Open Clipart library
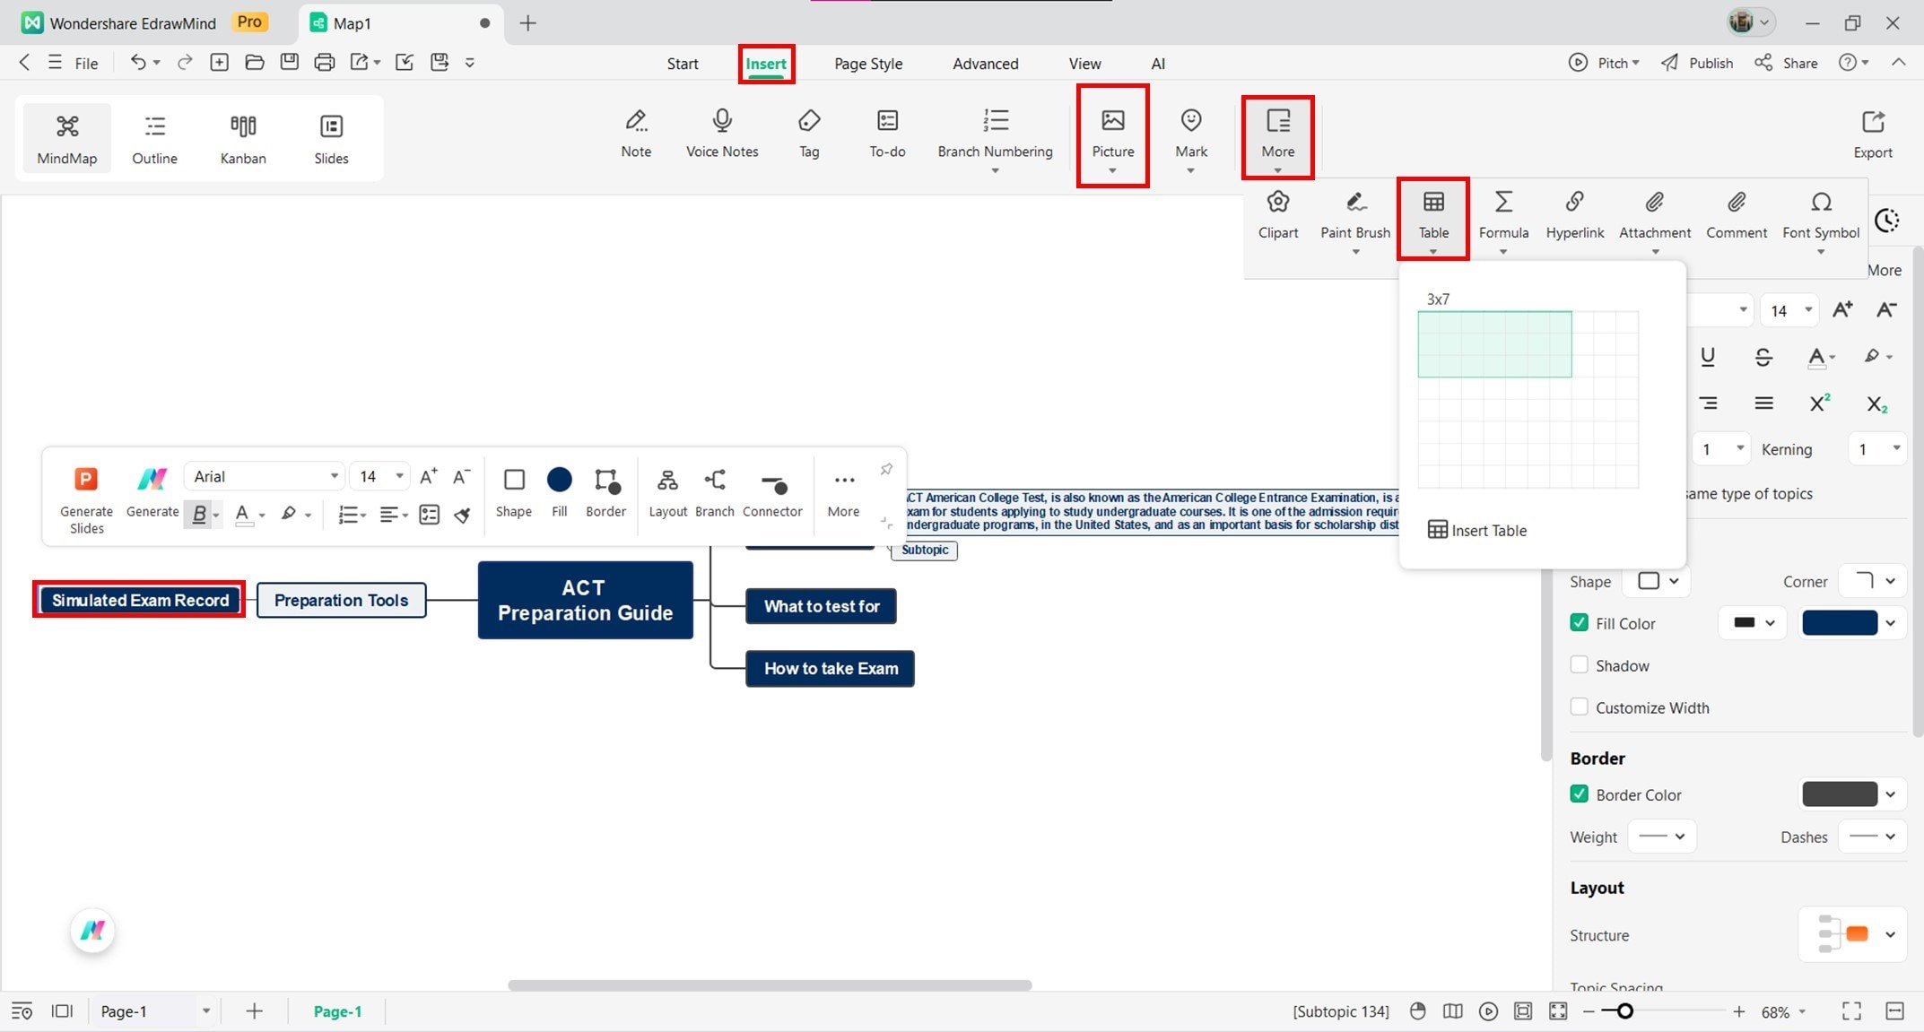 [1278, 215]
